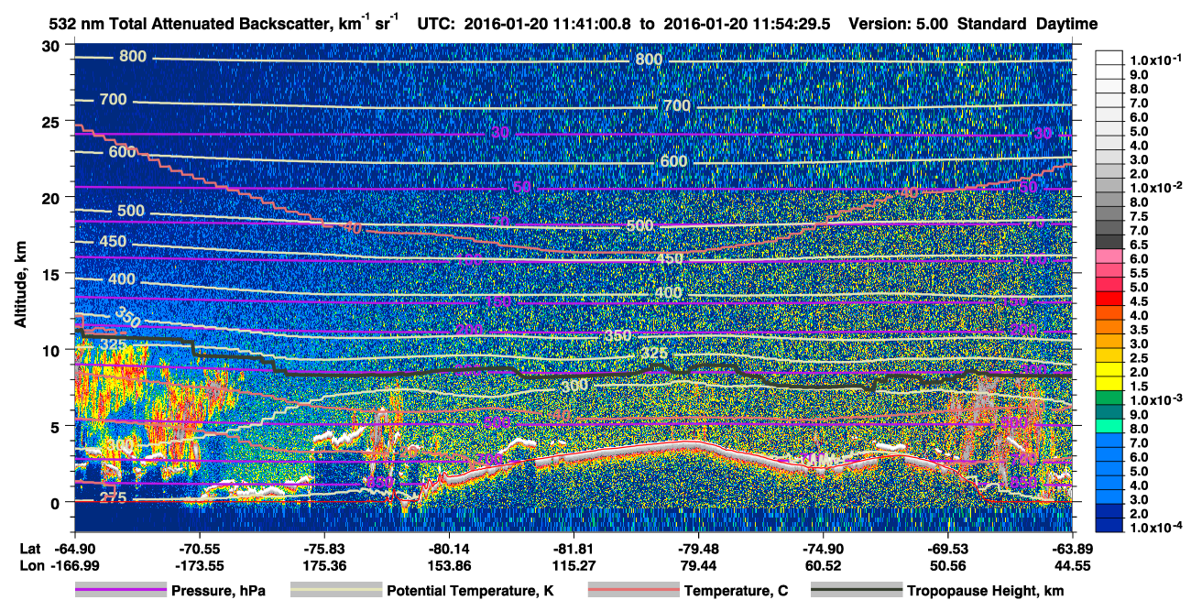Click the longitude value '175.36'

(326, 566)
